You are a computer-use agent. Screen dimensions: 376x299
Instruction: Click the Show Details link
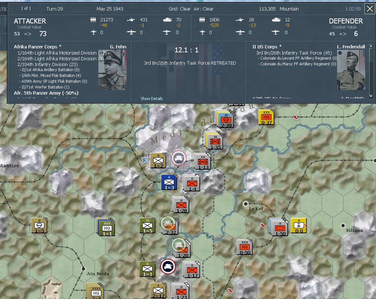click(151, 99)
